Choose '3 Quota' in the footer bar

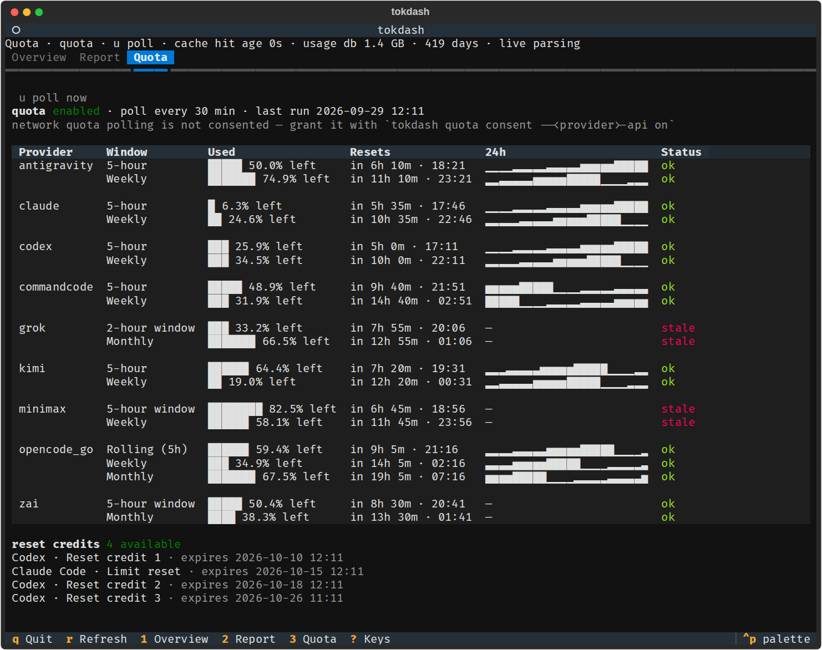coord(313,639)
